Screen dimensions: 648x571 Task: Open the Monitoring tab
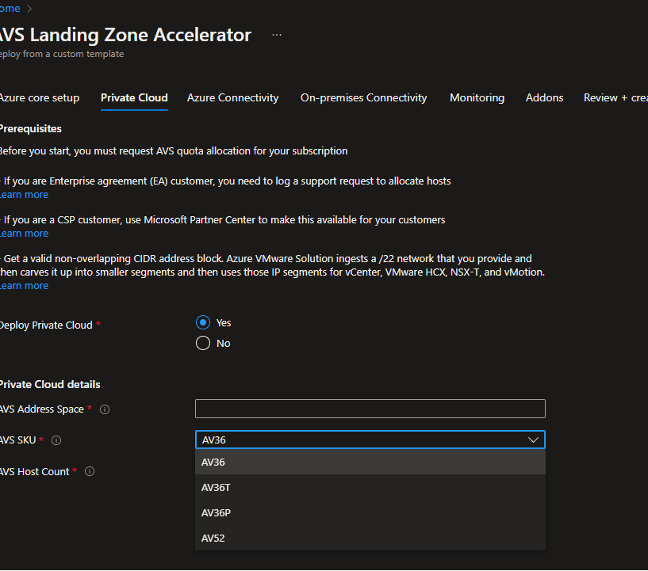pyautogui.click(x=477, y=97)
